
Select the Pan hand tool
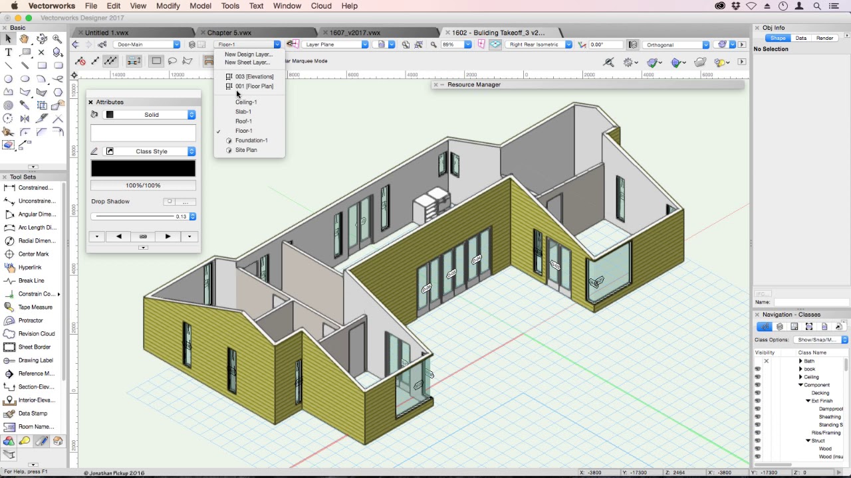pos(25,39)
